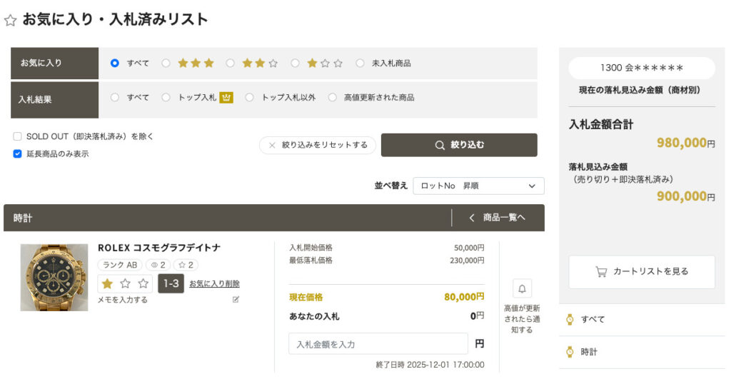Click the watch icon beside 時計 in sidebar

coord(570,352)
